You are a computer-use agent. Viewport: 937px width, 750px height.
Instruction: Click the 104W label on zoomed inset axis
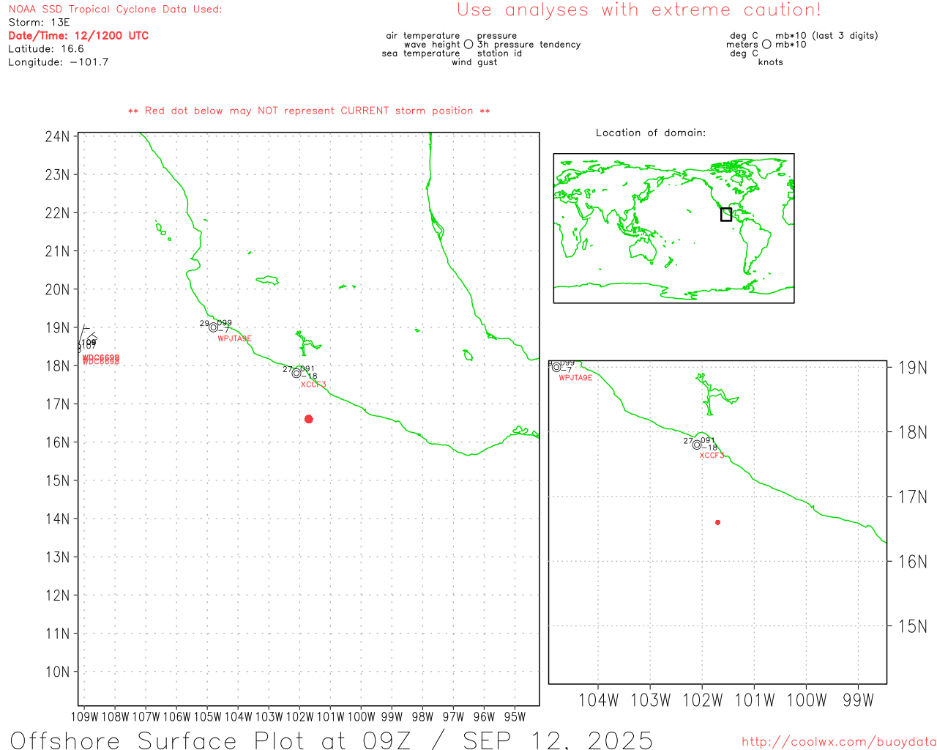click(x=599, y=700)
